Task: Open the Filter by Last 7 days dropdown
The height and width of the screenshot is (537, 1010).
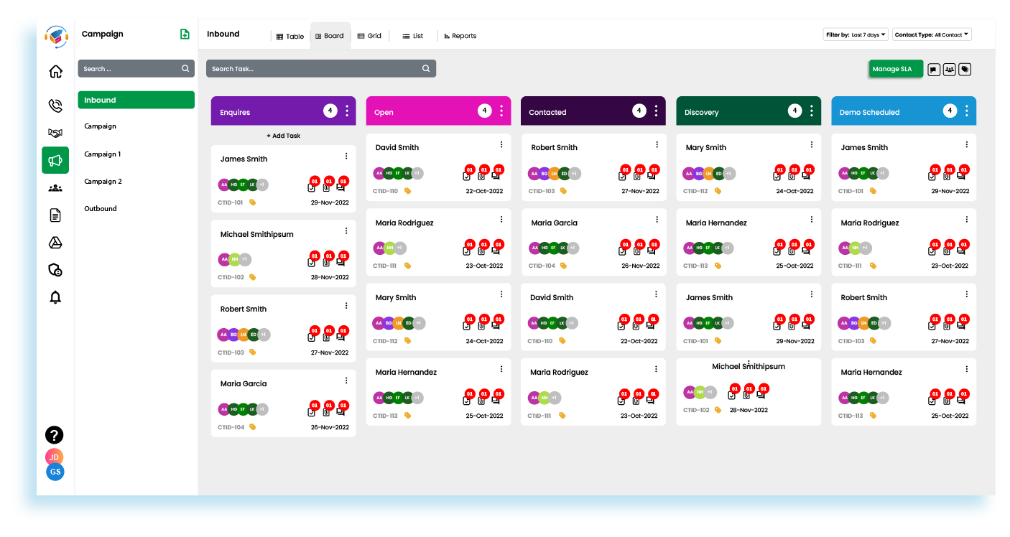Action: pyautogui.click(x=856, y=34)
